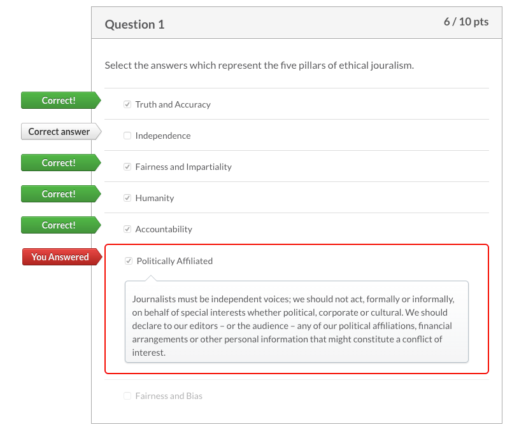Click the Question 1 header title
This screenshot has width=526, height=434.
134,24
